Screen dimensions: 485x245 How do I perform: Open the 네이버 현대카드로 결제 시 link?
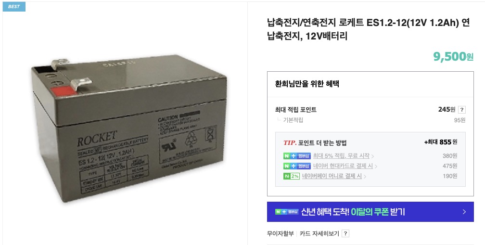coord(343,166)
